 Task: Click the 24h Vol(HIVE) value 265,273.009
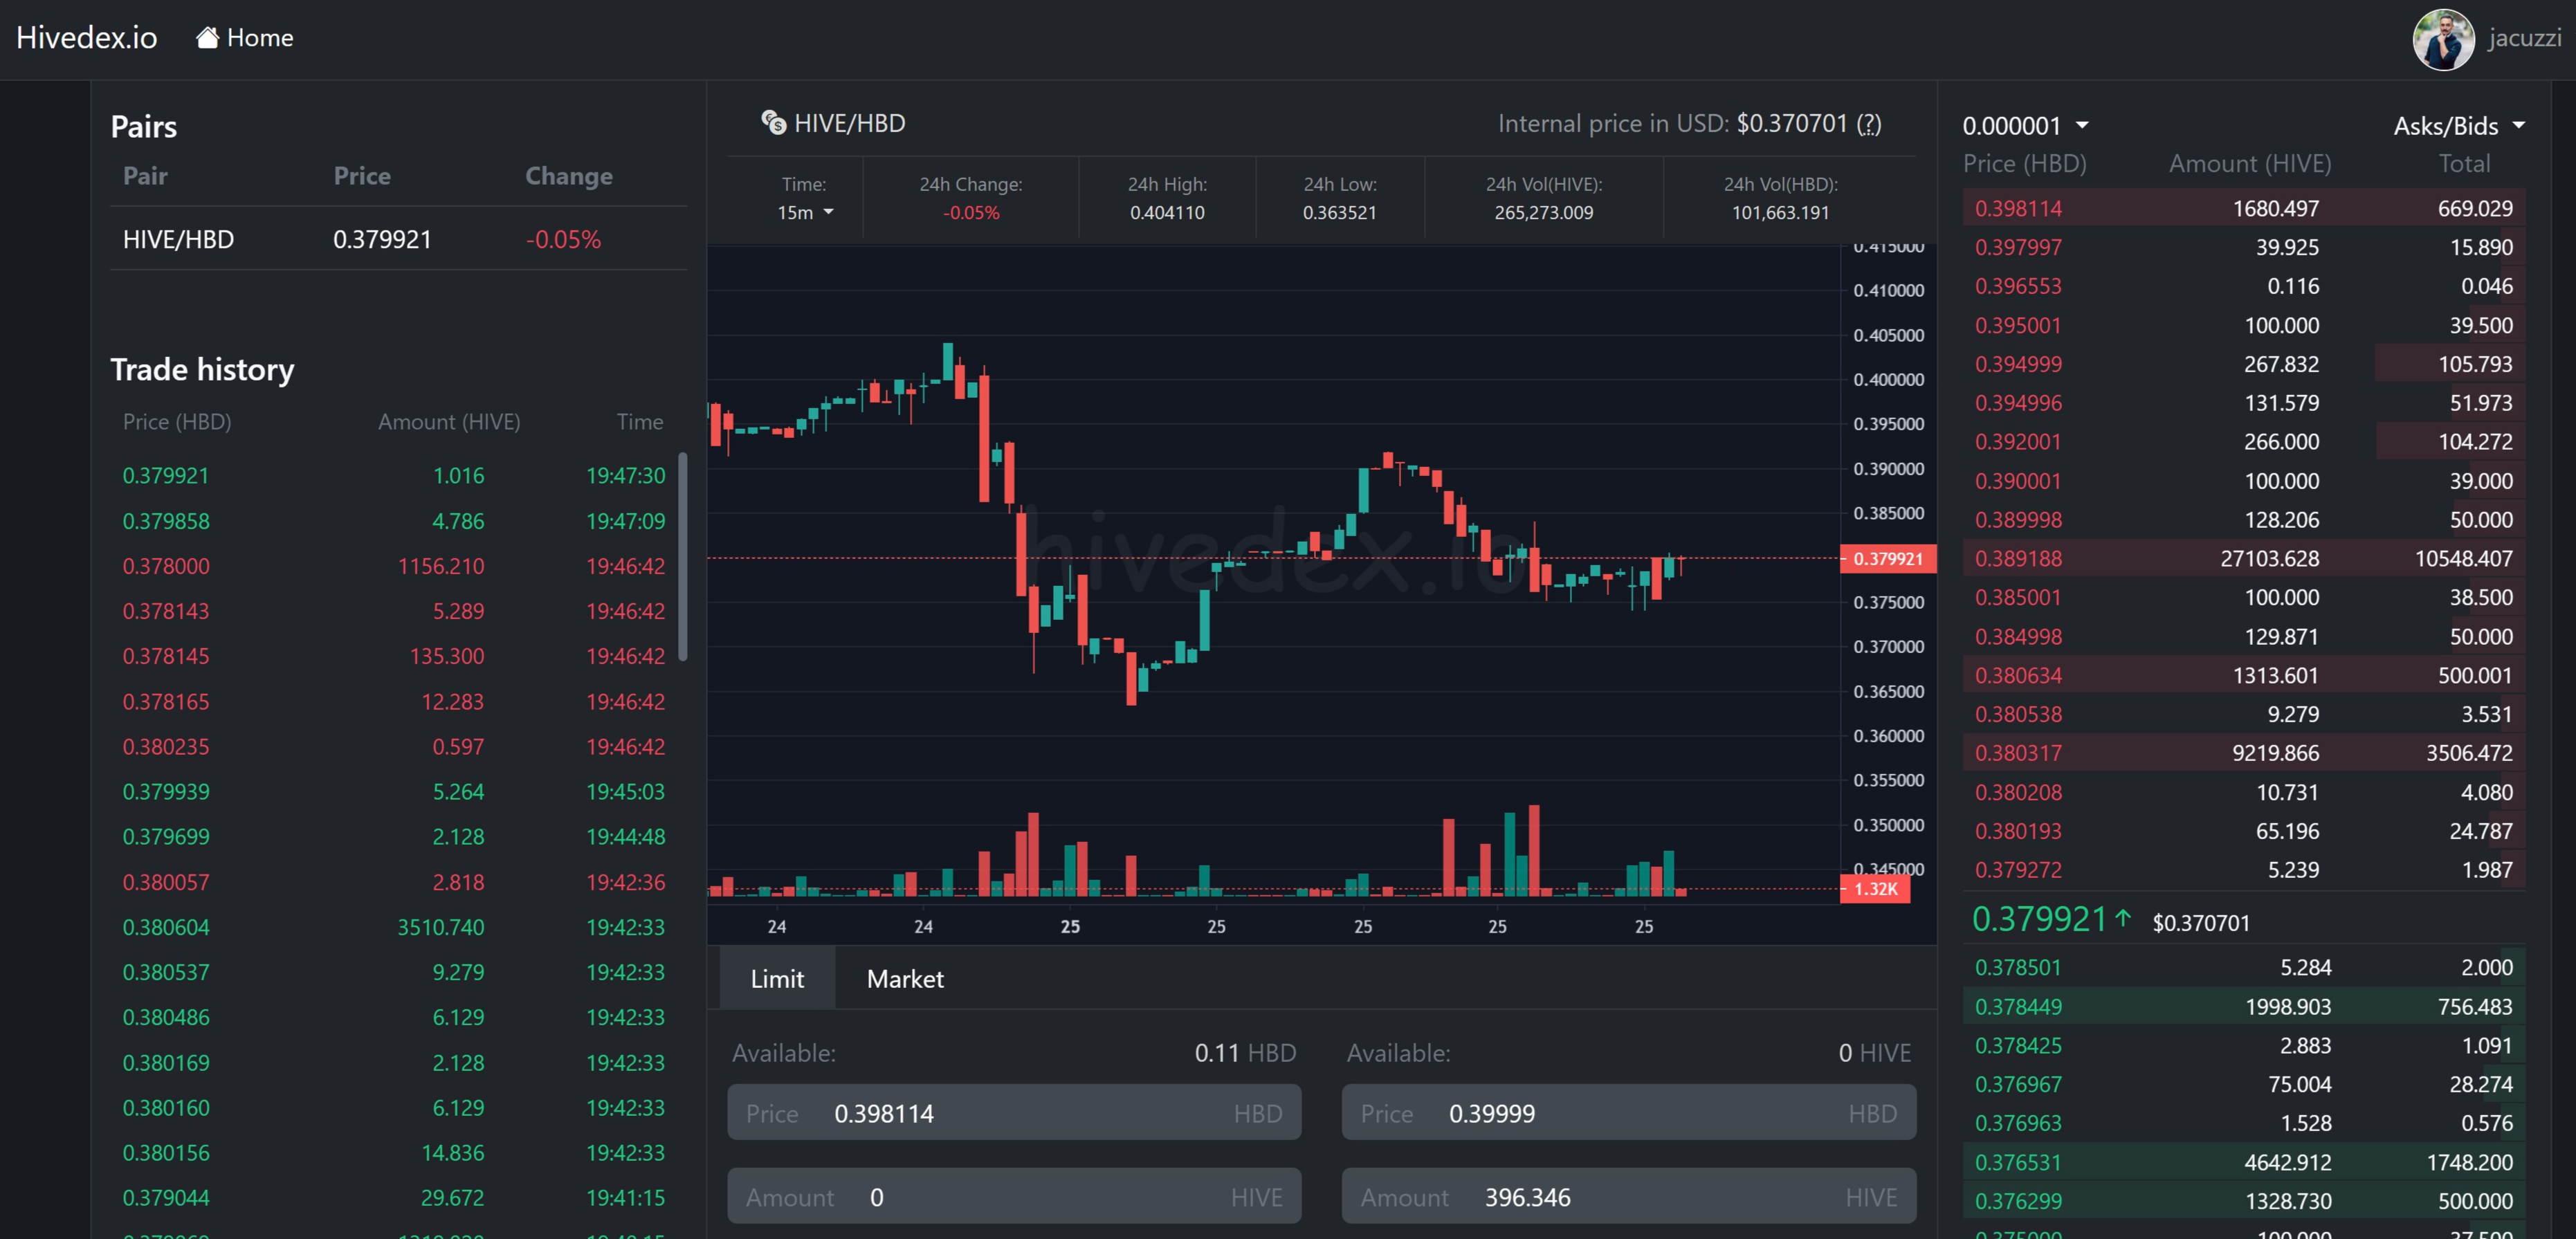[x=1544, y=212]
